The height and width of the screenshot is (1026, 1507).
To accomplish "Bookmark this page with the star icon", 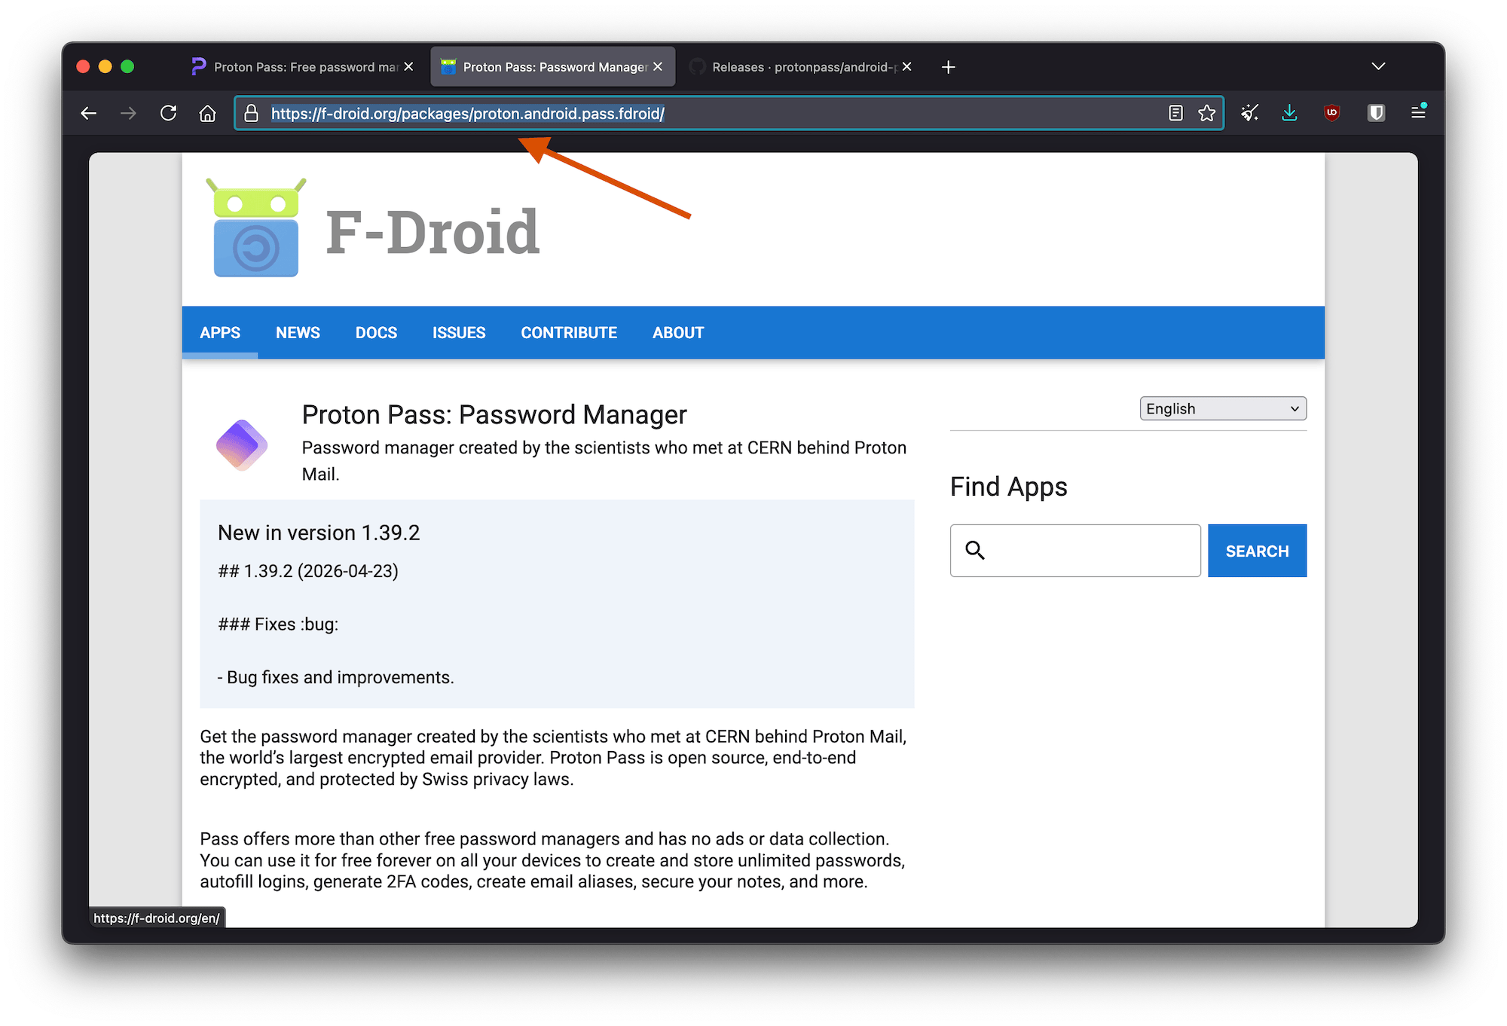I will click(1207, 113).
